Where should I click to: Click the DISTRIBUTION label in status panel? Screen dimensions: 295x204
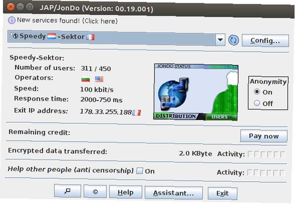coord(176,116)
